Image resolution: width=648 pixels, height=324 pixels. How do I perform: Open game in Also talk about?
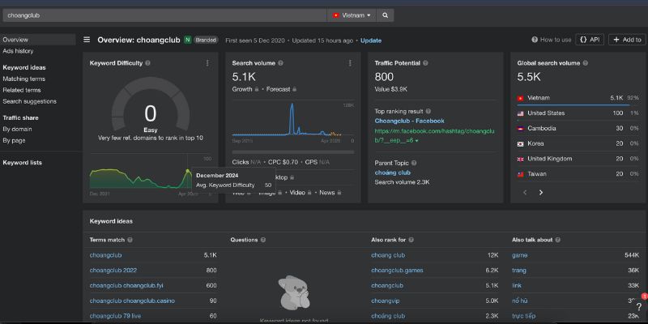519,255
